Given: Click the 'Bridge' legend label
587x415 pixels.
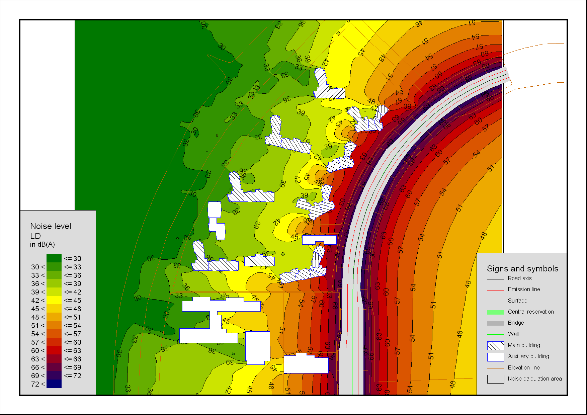Looking at the screenshot, I should (x=516, y=323).
